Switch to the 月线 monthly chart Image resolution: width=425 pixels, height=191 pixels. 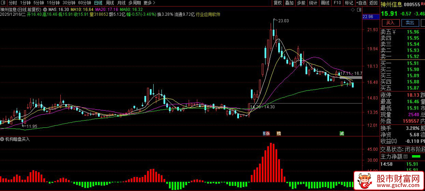click(121, 3)
